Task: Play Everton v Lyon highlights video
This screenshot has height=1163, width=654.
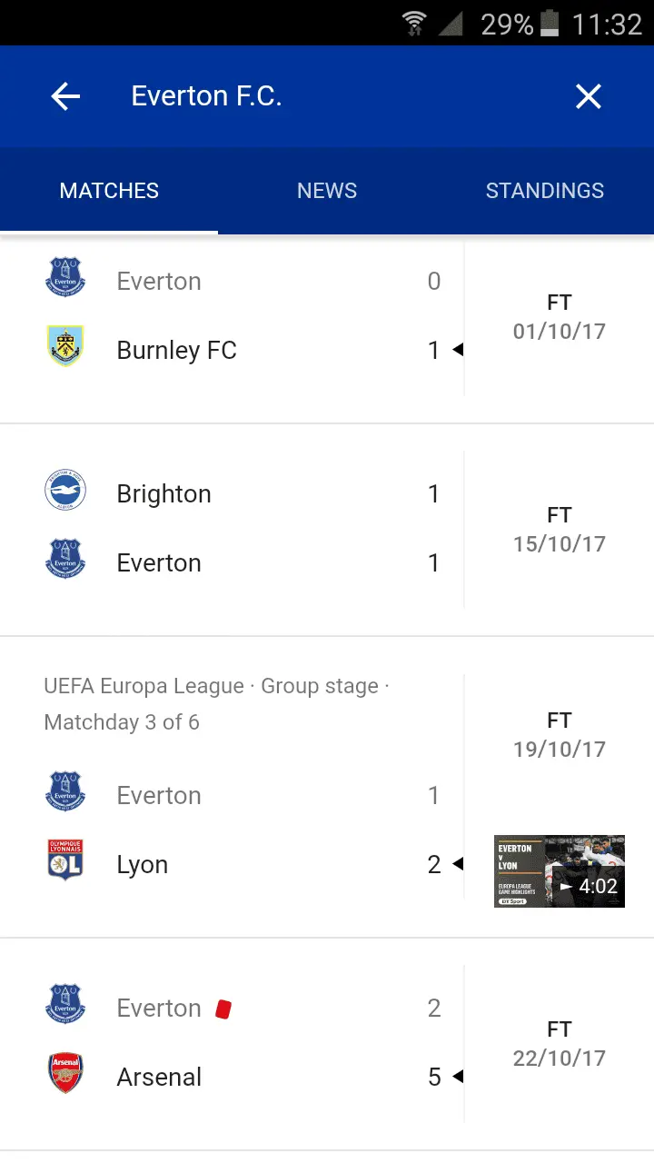Action: point(560,871)
